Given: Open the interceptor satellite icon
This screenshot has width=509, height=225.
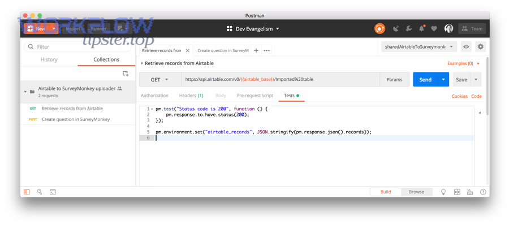Looking at the screenshot, I should [396, 29].
